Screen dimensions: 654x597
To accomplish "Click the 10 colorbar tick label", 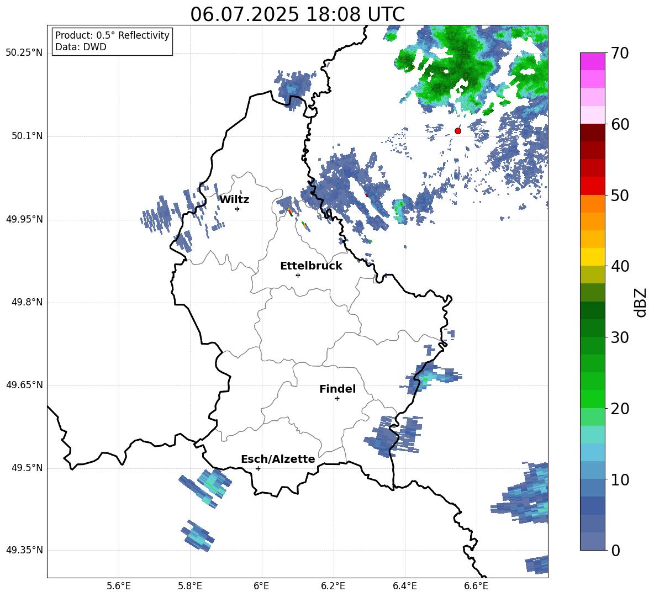I will (x=620, y=479).
